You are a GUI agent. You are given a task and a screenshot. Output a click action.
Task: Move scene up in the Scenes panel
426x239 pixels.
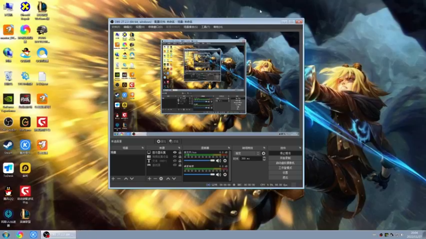pos(126,178)
